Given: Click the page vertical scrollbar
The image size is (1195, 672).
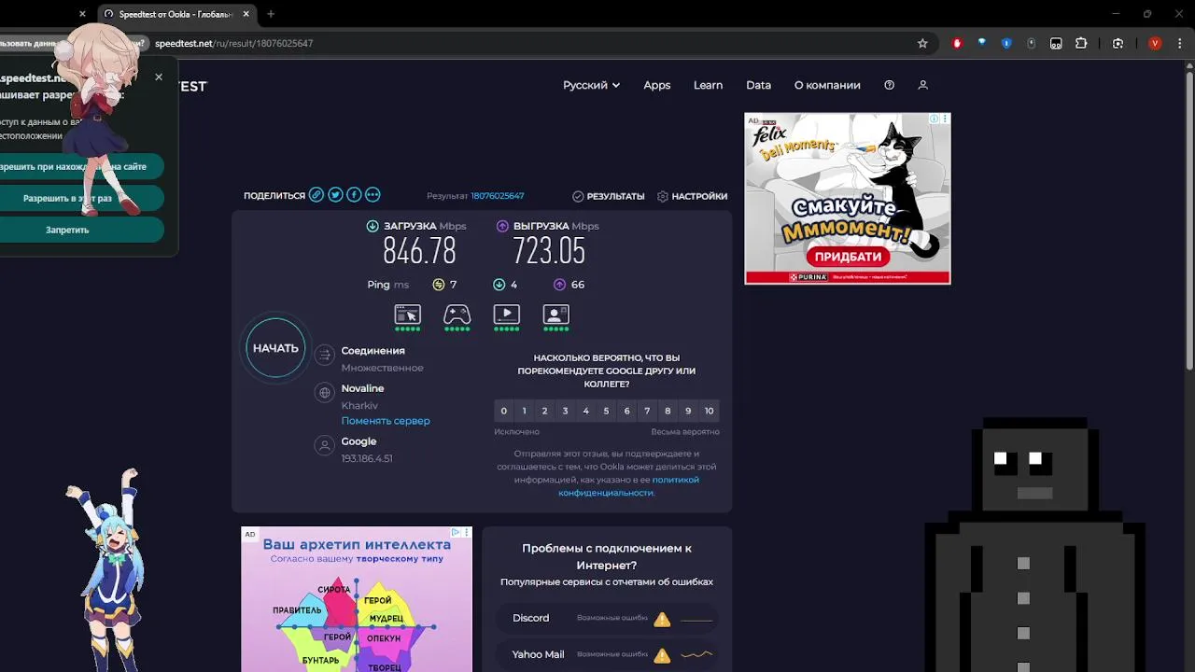Looking at the screenshot, I should 1189,220.
